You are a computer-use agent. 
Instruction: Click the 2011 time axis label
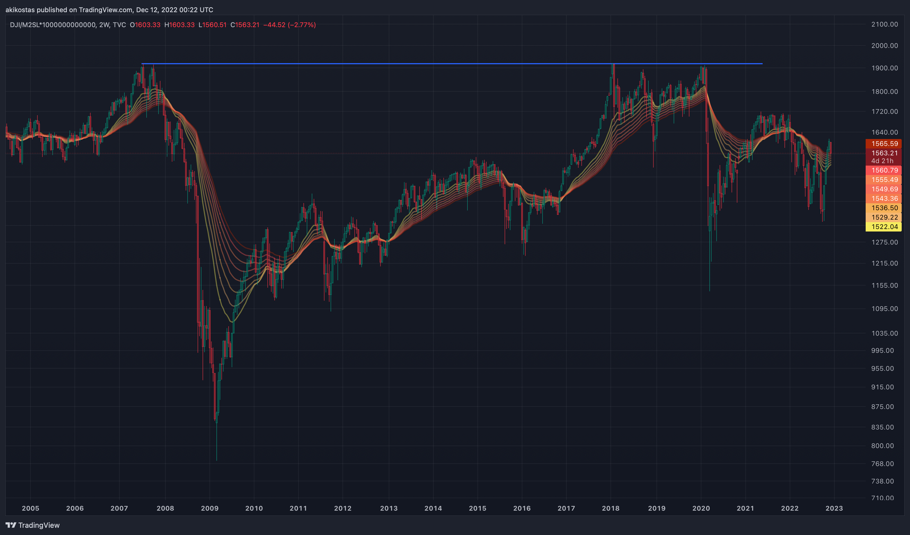click(x=298, y=508)
